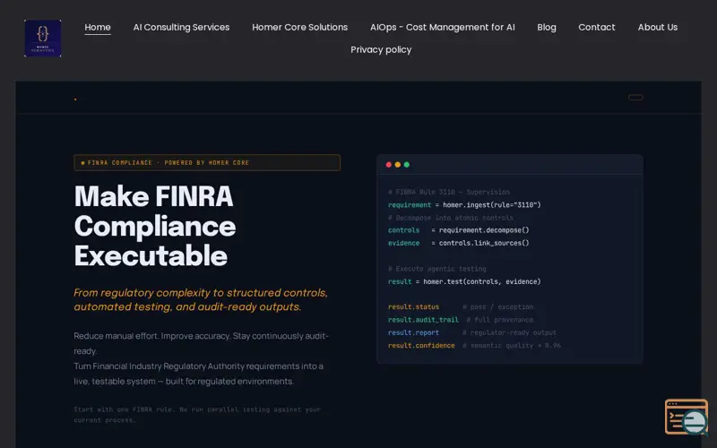Click the Make FINRA Compliance Executable heading
The height and width of the screenshot is (448, 717).
pos(154,226)
